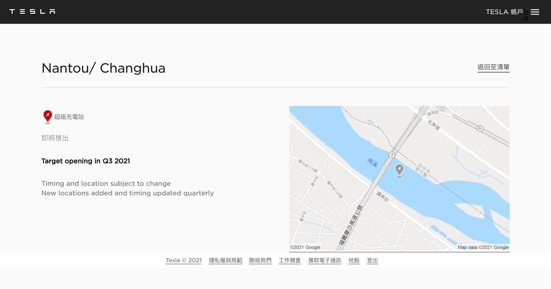
Task: Click the Tesla logo in the header
Action: [32, 11]
